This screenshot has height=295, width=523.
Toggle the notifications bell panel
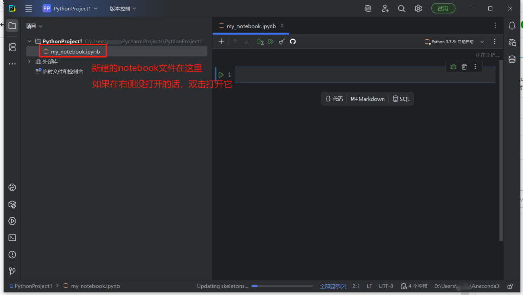click(x=511, y=26)
